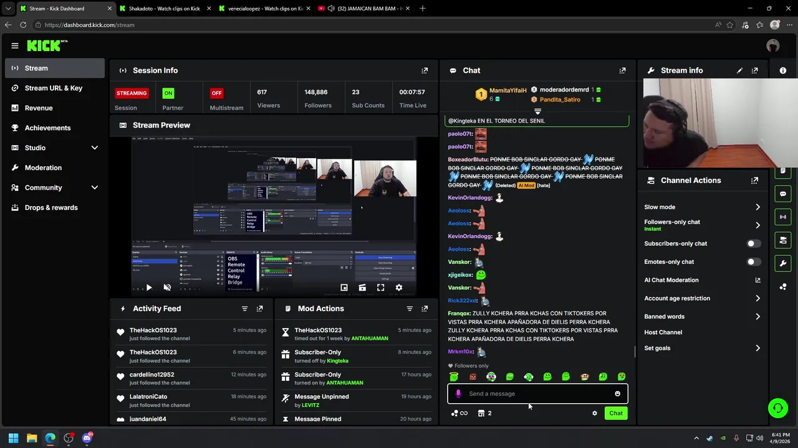Open the emoji picker in chat input
The width and height of the screenshot is (798, 448).
[x=617, y=393]
